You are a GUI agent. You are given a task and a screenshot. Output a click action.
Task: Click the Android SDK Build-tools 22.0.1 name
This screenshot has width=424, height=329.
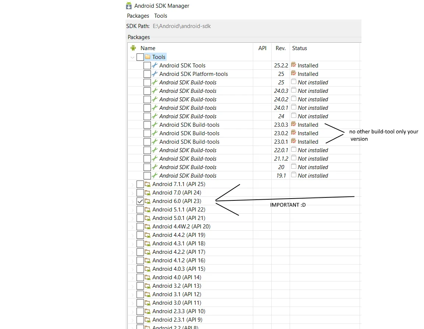[188, 150]
